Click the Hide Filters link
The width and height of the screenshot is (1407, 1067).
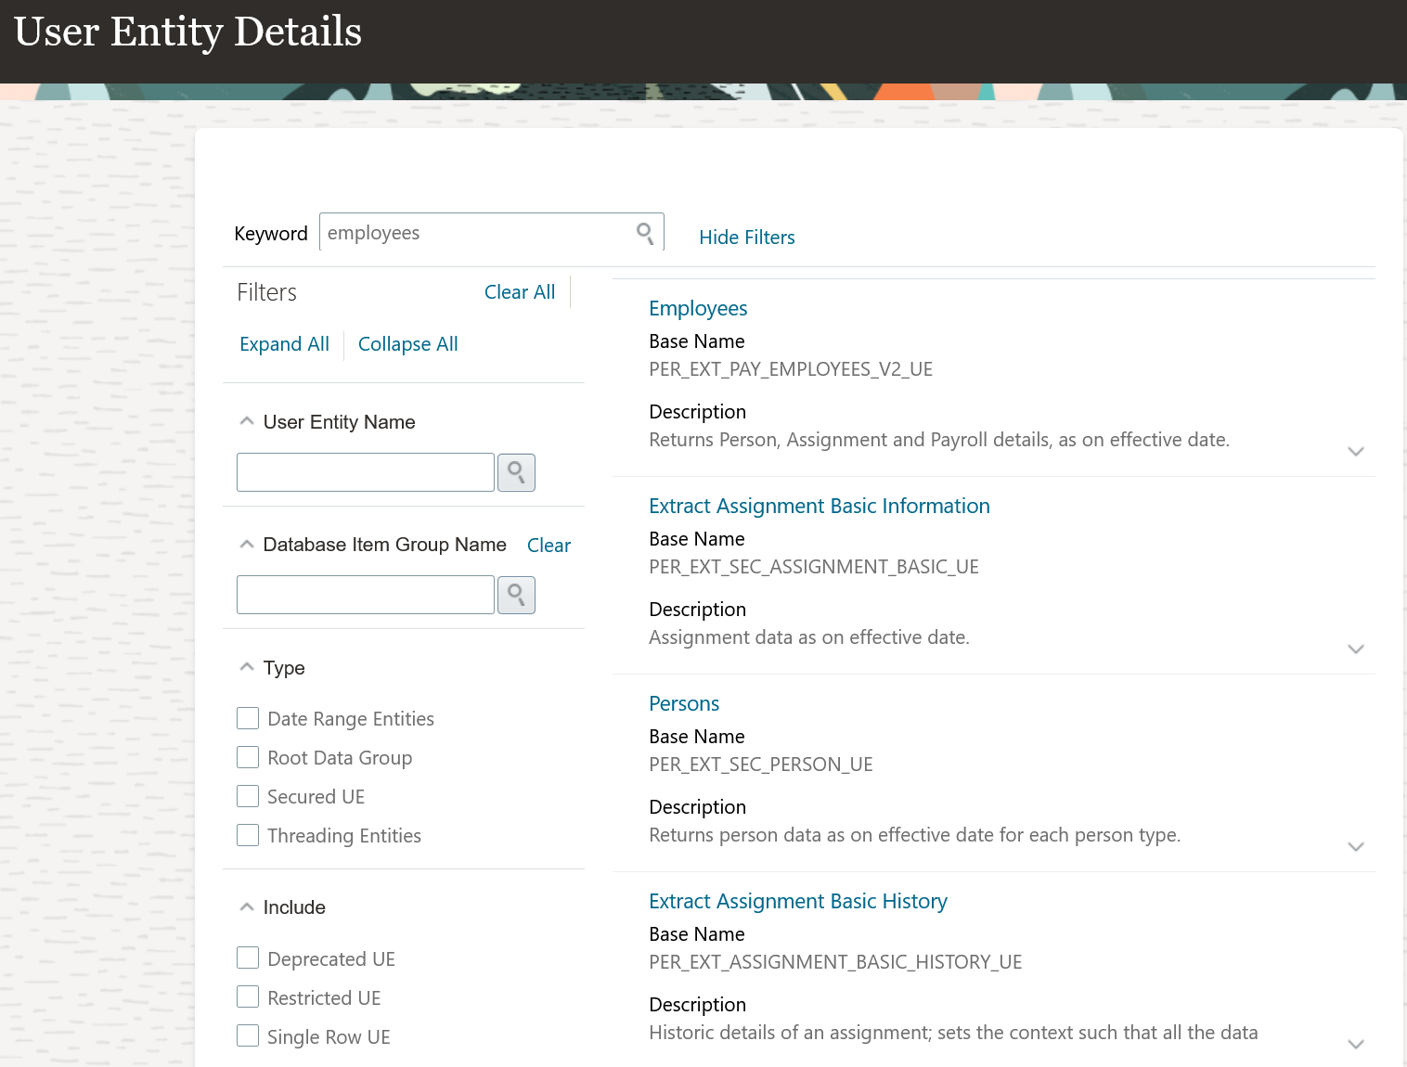[747, 238]
